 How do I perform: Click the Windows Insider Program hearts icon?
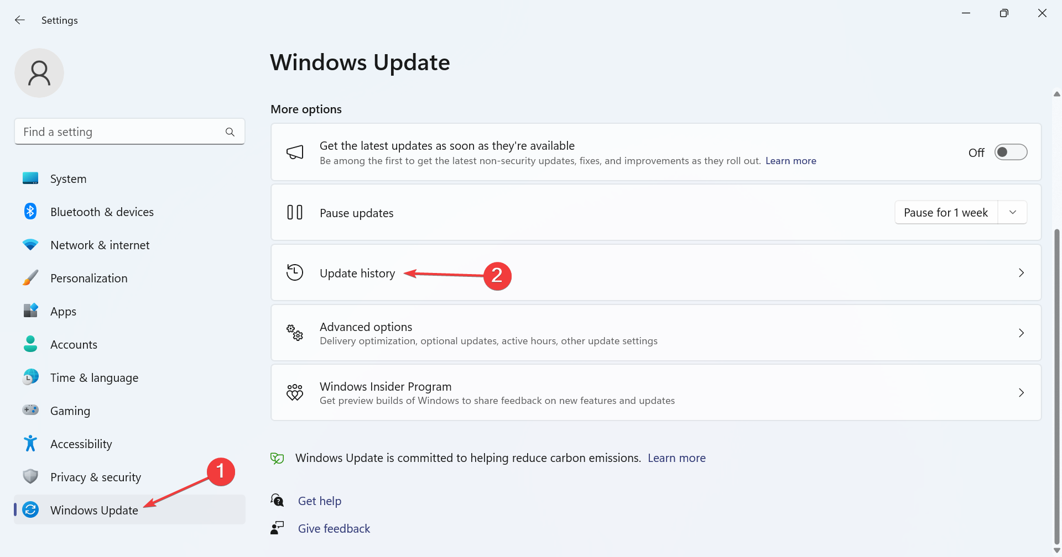(x=295, y=392)
